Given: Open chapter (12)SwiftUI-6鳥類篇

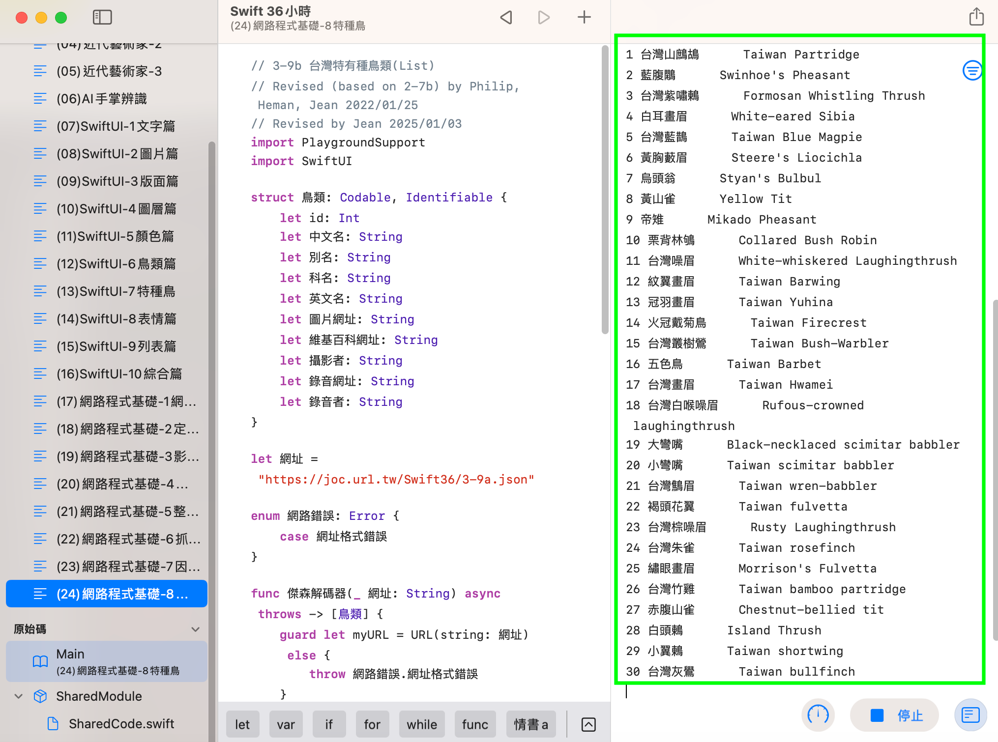Looking at the screenshot, I should tap(116, 264).
